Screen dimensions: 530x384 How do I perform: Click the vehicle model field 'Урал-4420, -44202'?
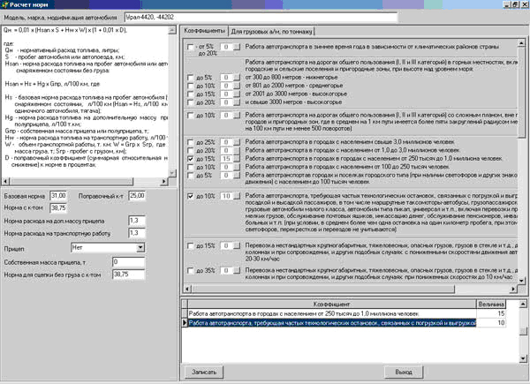pos(261,18)
